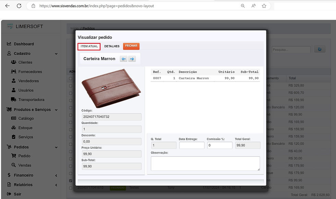Reload the page with refresh icon
Image resolution: width=336 pixels, height=199 pixels.
[19, 6]
